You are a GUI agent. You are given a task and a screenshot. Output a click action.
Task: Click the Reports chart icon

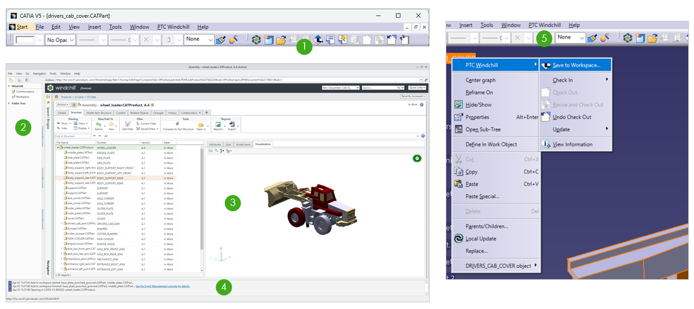click(x=218, y=124)
